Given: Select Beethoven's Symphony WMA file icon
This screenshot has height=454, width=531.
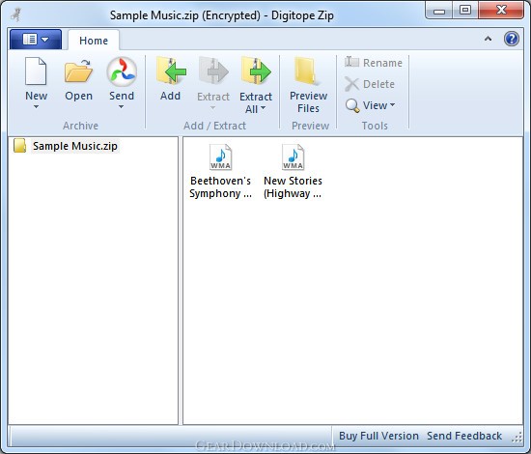Looking at the screenshot, I should pos(220,156).
